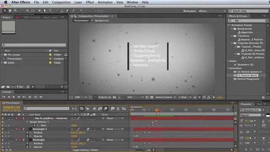Image resolution: width=270 pixels, height=152 pixels.
Task: Toggle visibility of text layer 1
Action: [3, 118]
